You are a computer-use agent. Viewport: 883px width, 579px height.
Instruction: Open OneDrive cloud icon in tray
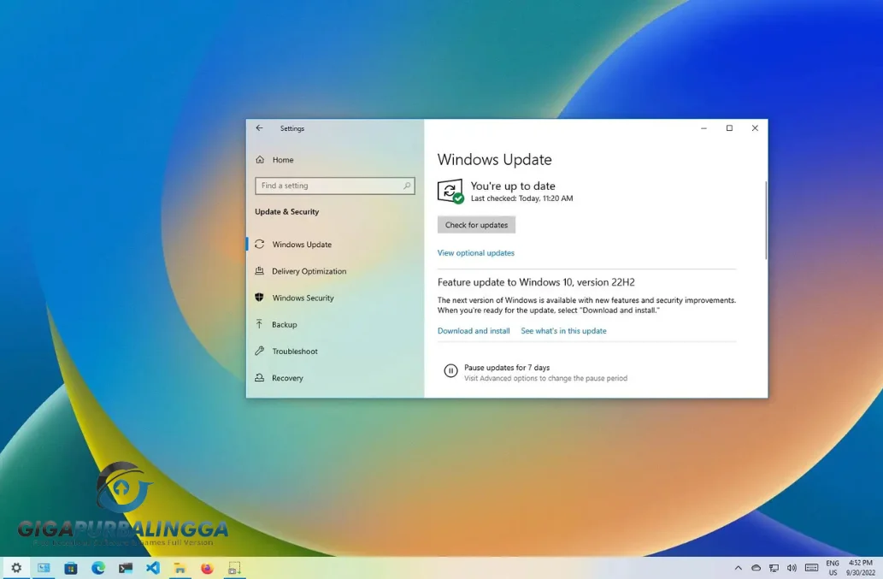tap(756, 568)
